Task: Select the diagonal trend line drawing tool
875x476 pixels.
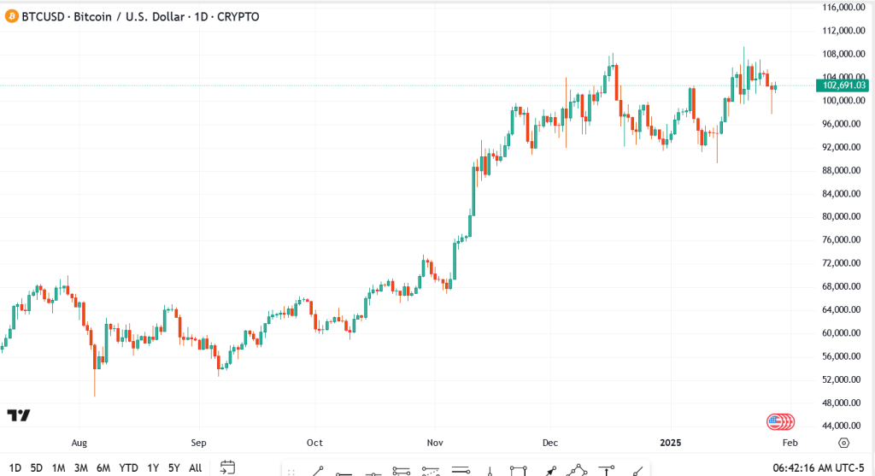Action: pyautogui.click(x=317, y=469)
